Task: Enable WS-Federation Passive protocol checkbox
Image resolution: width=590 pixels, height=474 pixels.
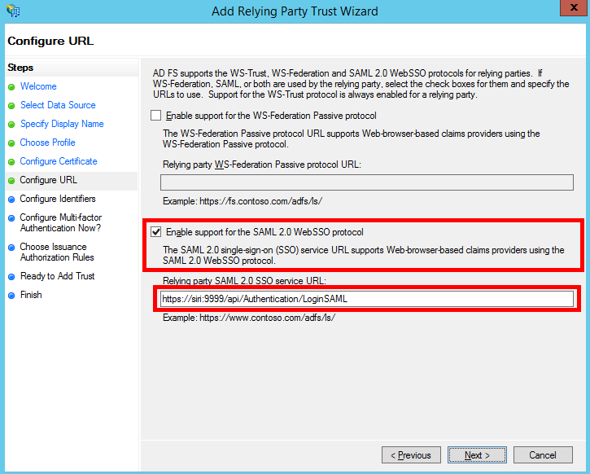Action: tap(155, 115)
